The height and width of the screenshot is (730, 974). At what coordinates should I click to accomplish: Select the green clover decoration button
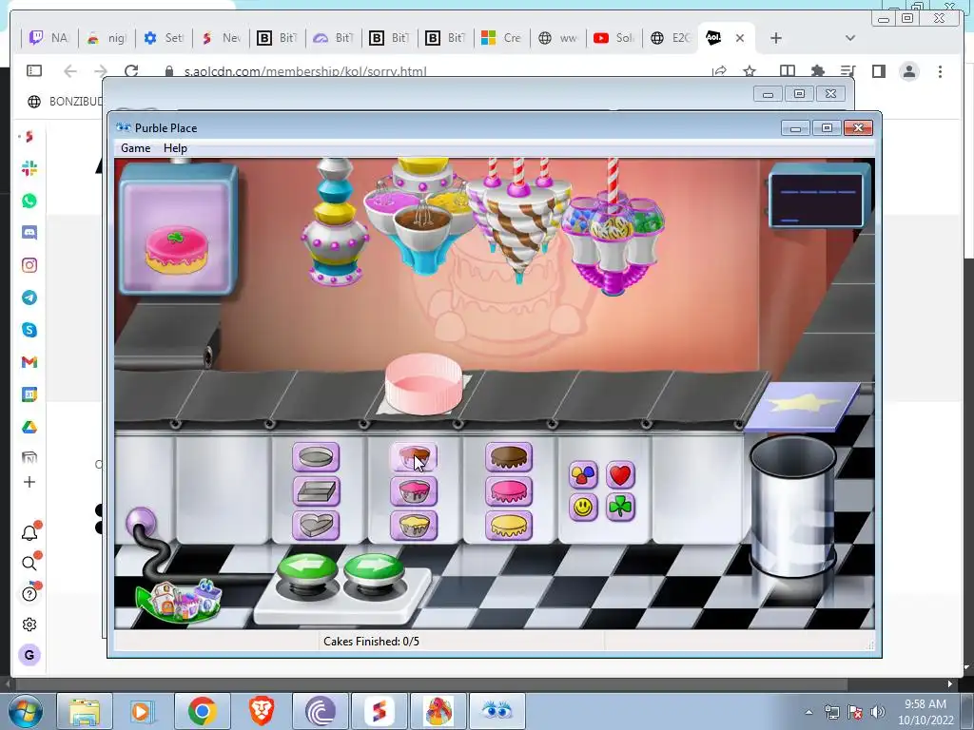620,508
